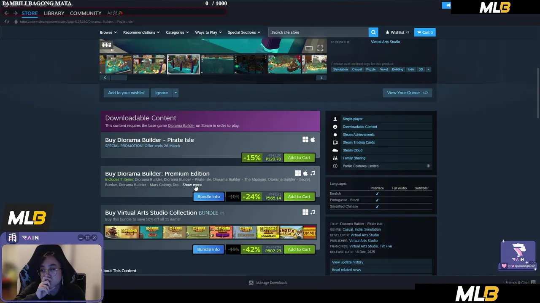Expand the Recommendations menu
Viewport: 540px width, 303px height.
141,32
